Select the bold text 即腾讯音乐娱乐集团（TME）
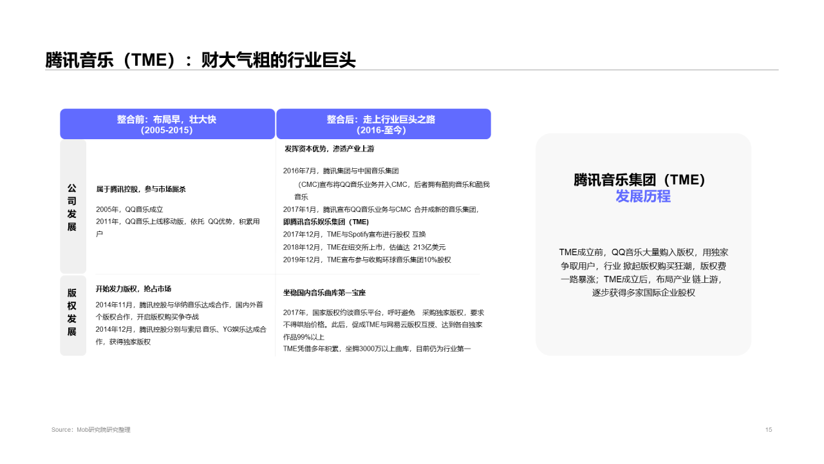This screenshot has height=464, width=824. point(326,222)
